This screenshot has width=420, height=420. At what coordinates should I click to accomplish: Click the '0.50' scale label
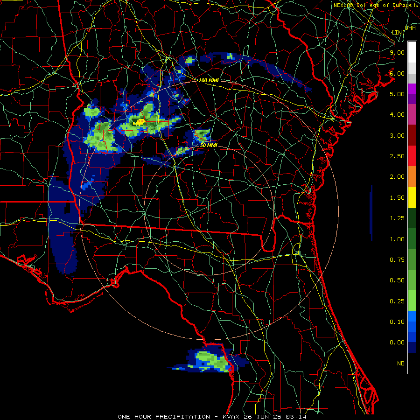coord(397,280)
